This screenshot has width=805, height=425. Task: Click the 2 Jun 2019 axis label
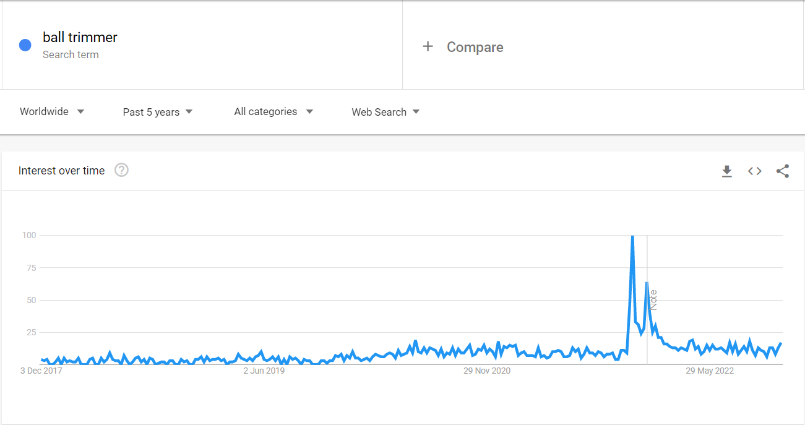coord(264,371)
